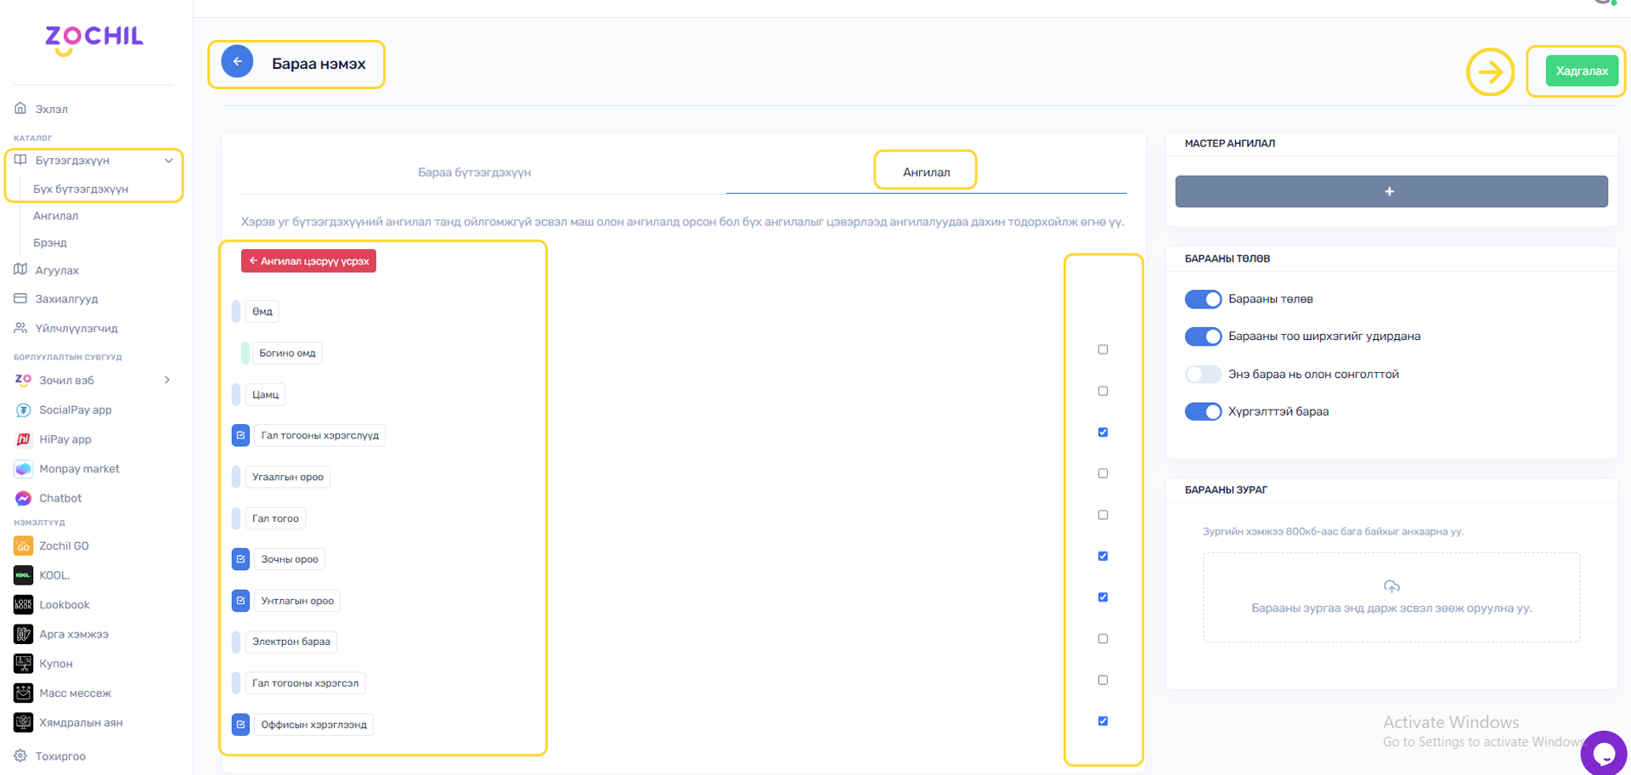Viewport: 1631px width, 775px height.
Task: Click the Monpay market icon
Action: (23, 468)
